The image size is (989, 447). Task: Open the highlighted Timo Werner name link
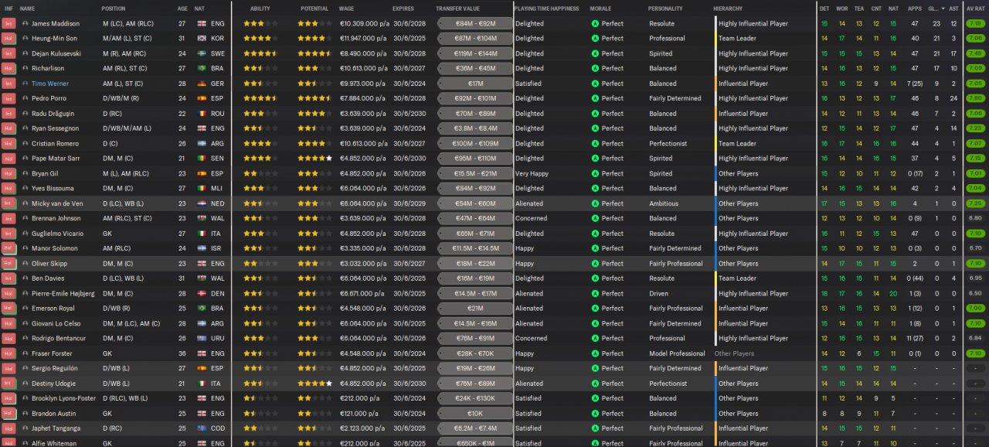point(49,84)
